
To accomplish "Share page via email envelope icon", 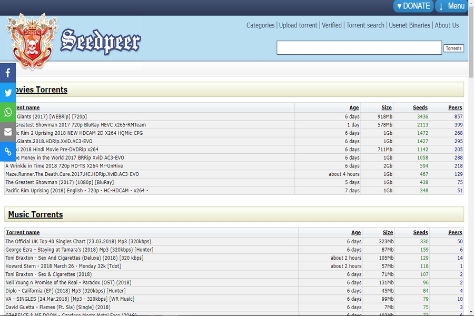I will pos(8,132).
